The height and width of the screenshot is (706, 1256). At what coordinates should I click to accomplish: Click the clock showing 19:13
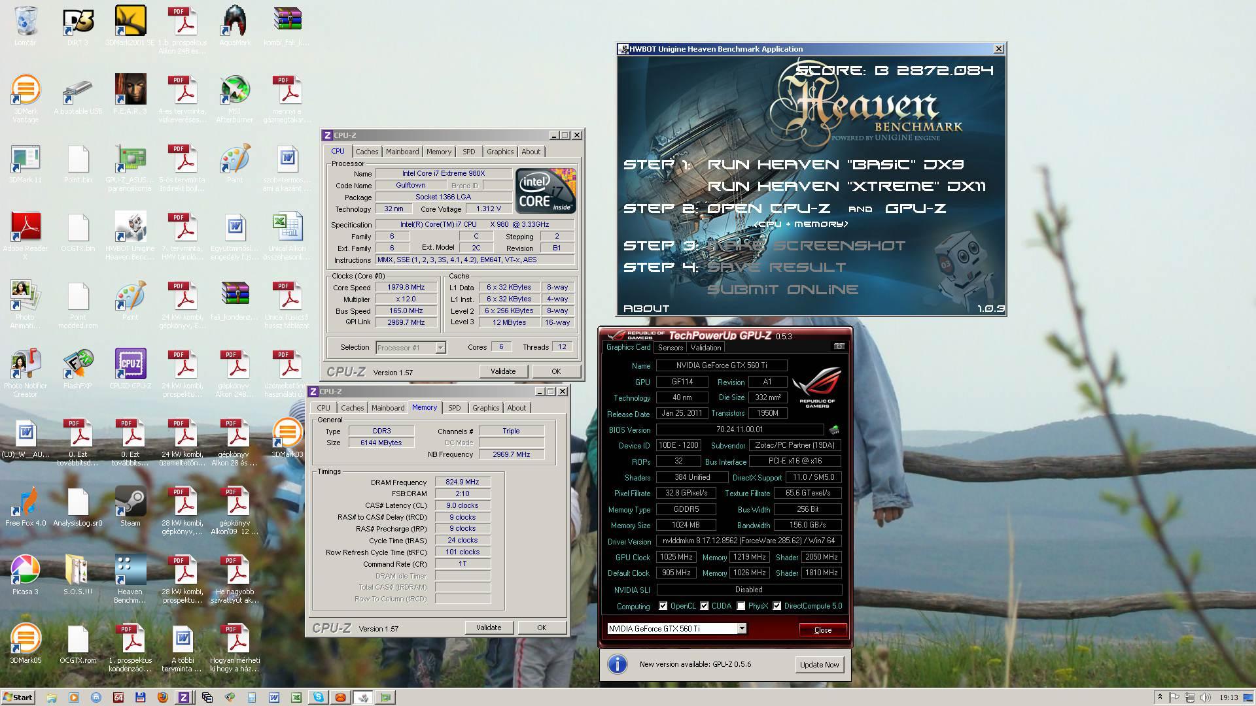pos(1229,698)
